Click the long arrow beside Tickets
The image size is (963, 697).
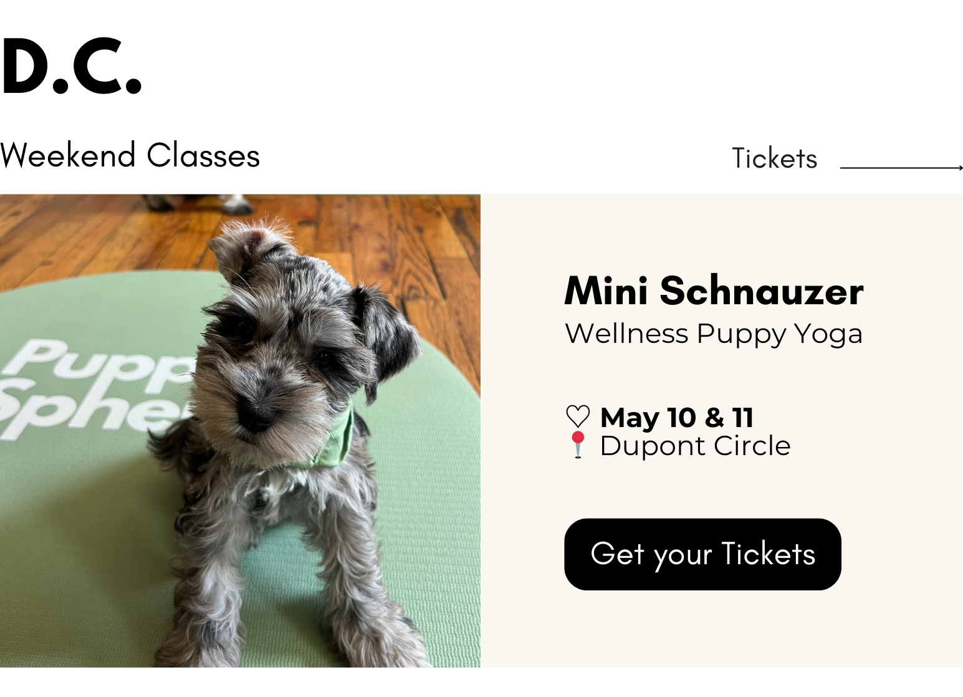[x=901, y=167]
